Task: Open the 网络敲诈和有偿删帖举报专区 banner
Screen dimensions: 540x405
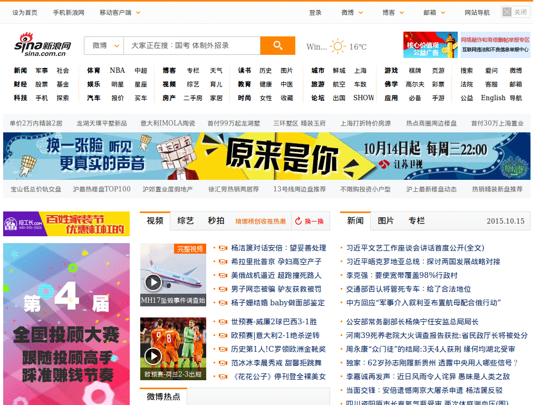Action: coord(495,45)
